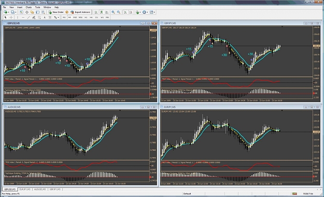Switch to the GBPUSD,M5 bottom tab
Viewport: 324px width, 197px height.
pyautogui.click(x=10, y=189)
